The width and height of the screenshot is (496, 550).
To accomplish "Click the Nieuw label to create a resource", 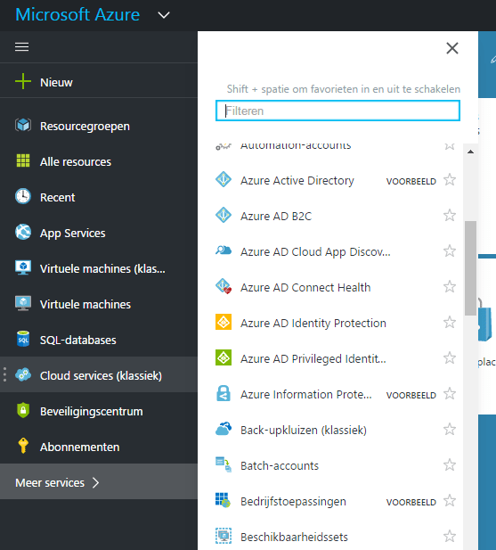I will pyautogui.click(x=56, y=82).
